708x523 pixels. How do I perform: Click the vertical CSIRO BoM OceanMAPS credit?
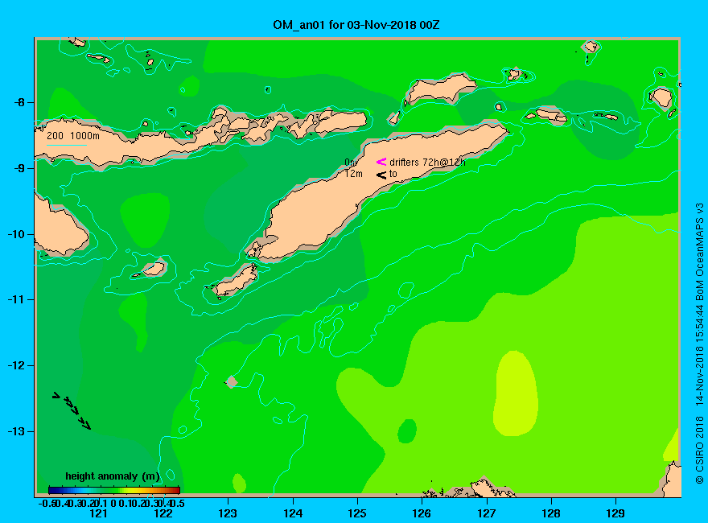coord(699,344)
